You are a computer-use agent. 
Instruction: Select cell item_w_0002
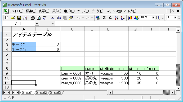pyautogui.click(x=72, y=78)
